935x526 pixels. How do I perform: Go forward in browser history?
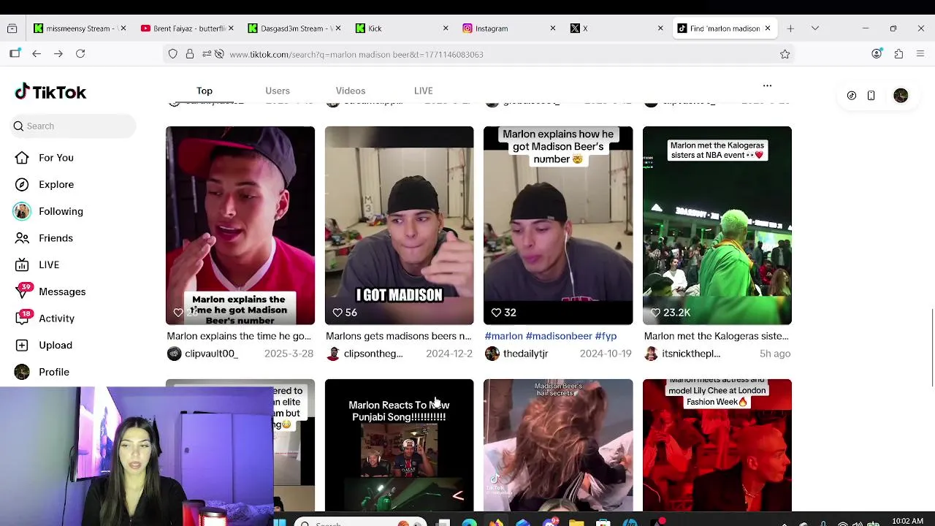tap(58, 53)
